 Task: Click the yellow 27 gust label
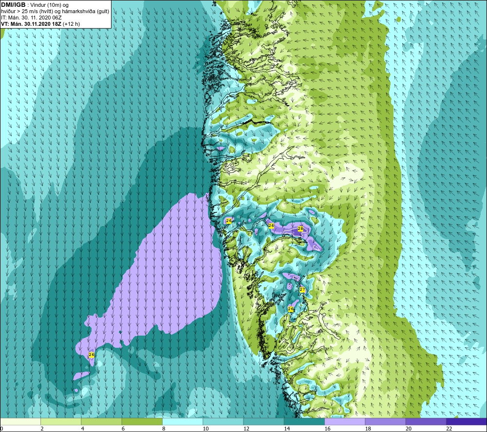(302, 289)
